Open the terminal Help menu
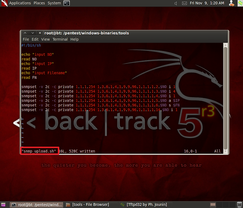Viewport: 243px width, 208px height. point(75,40)
